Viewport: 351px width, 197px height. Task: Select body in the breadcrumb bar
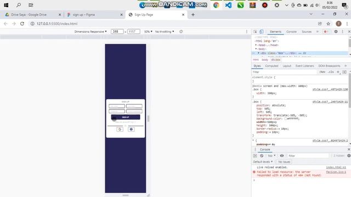coord(265,60)
